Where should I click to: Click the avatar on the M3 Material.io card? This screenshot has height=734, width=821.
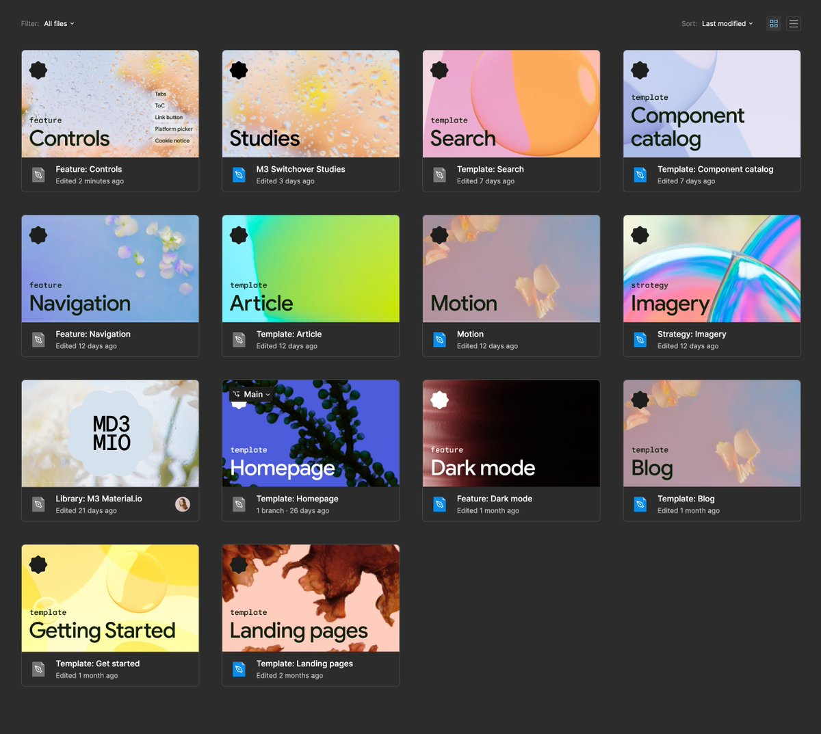point(183,504)
